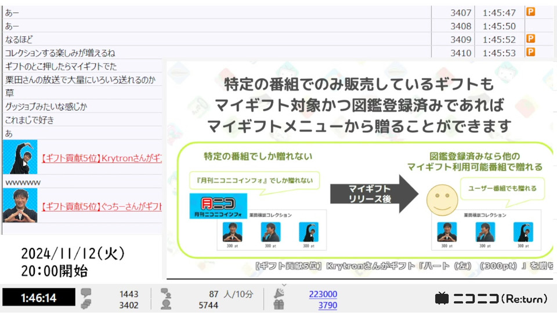557x313 pixels.
Task: Select the comment 'これまじで好き'
Action: (x=30, y=120)
